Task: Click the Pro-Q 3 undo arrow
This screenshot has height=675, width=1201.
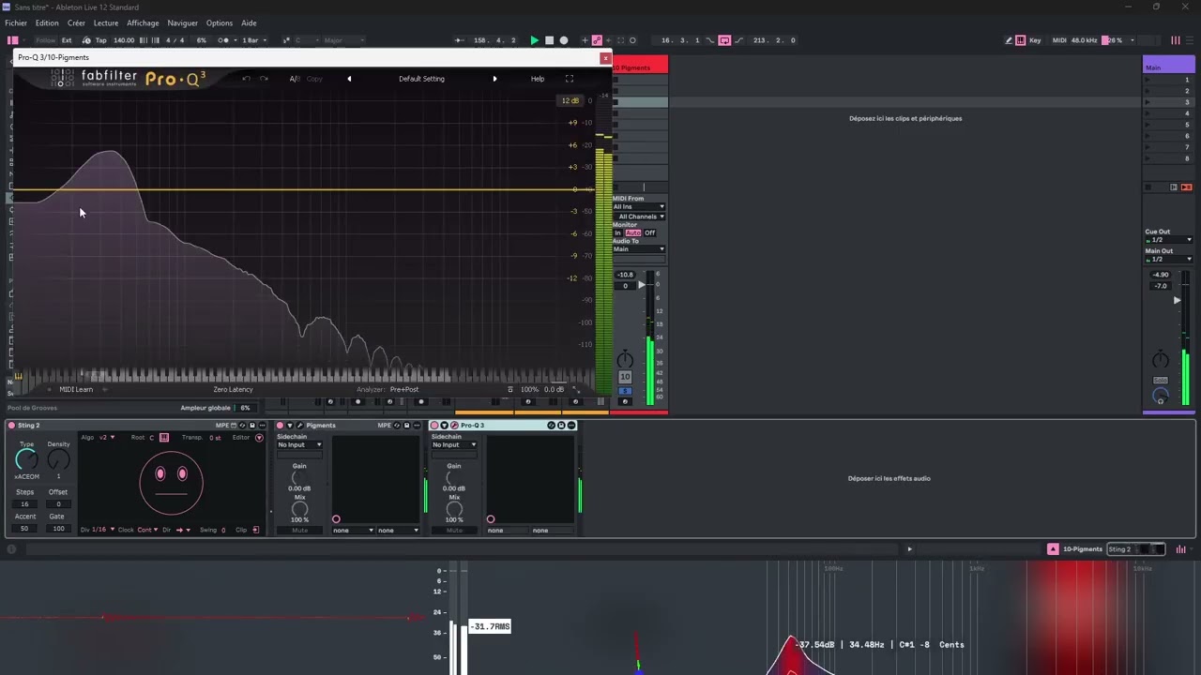Action: (246, 79)
